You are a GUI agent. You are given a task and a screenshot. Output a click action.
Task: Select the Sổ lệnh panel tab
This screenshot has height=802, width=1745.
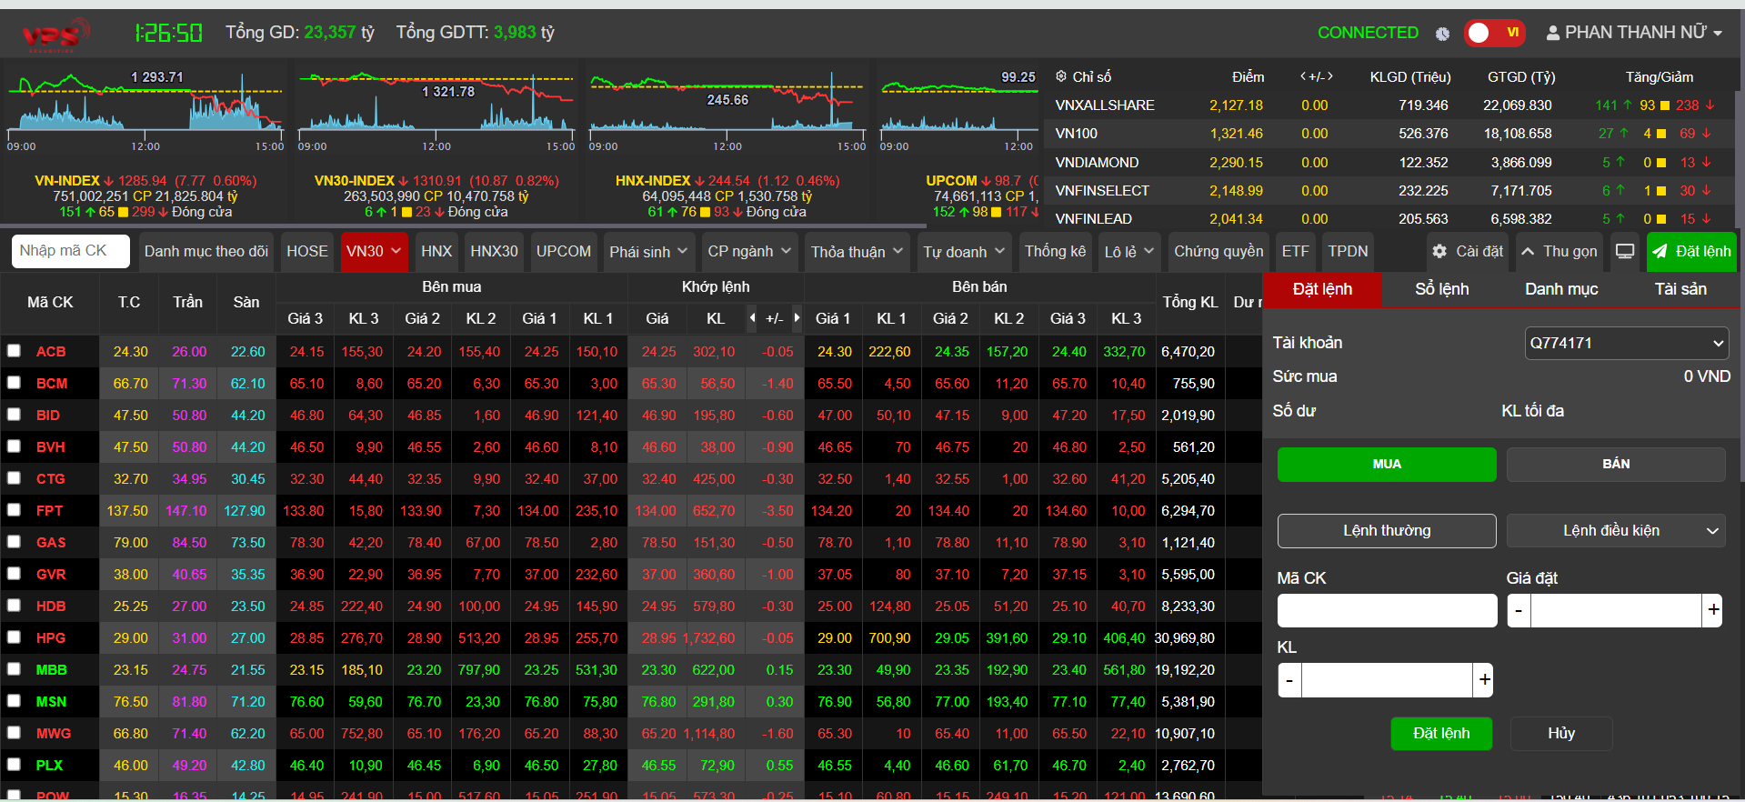pyautogui.click(x=1441, y=289)
